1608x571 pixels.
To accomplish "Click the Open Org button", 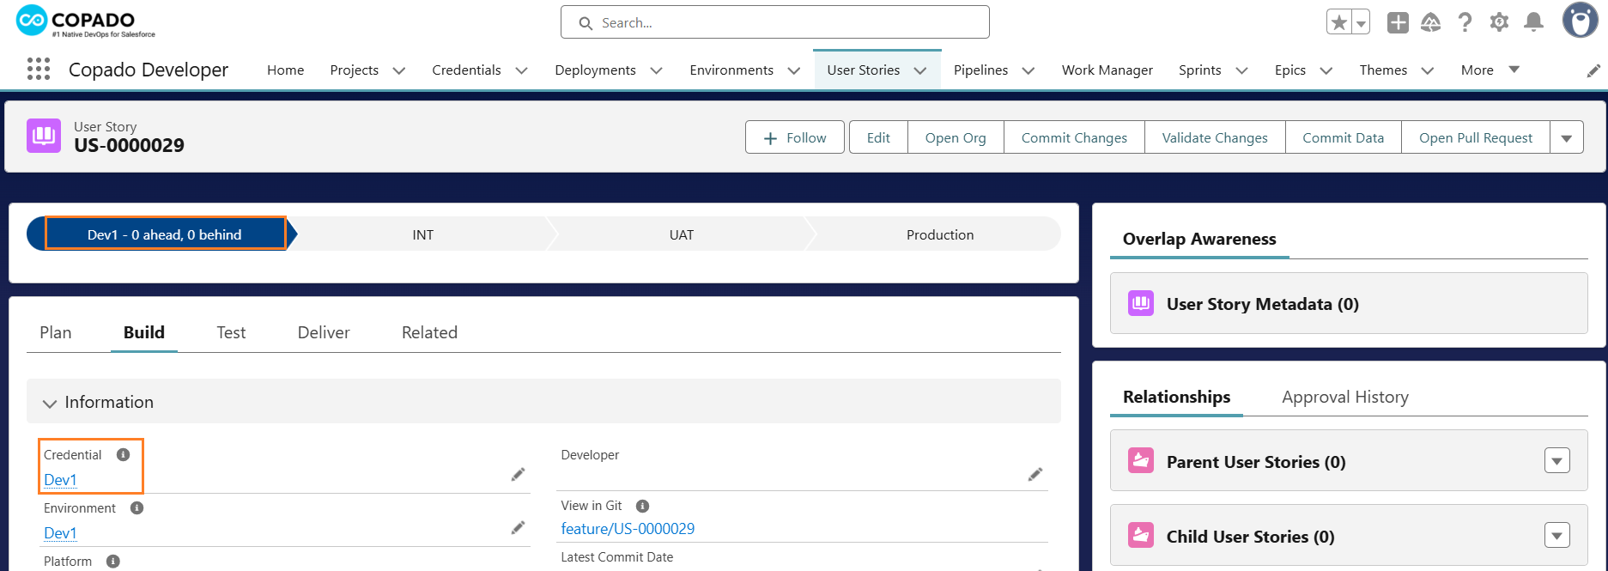I will coord(956,137).
